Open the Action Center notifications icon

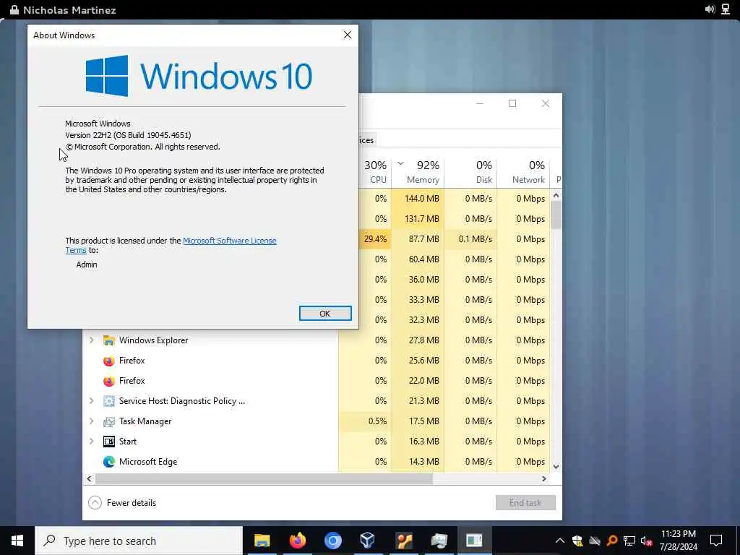point(716,541)
